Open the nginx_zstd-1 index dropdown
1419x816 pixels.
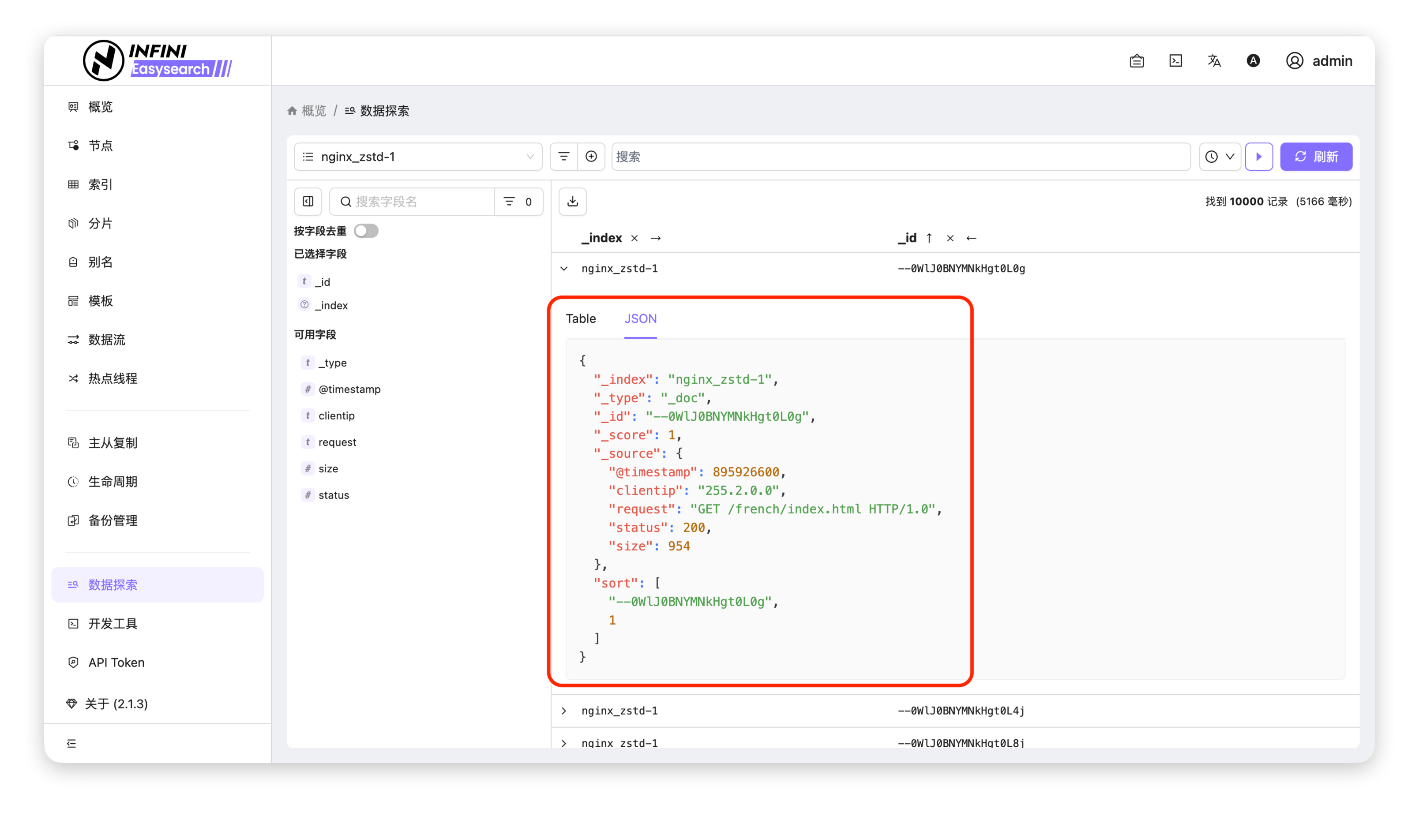pos(418,156)
